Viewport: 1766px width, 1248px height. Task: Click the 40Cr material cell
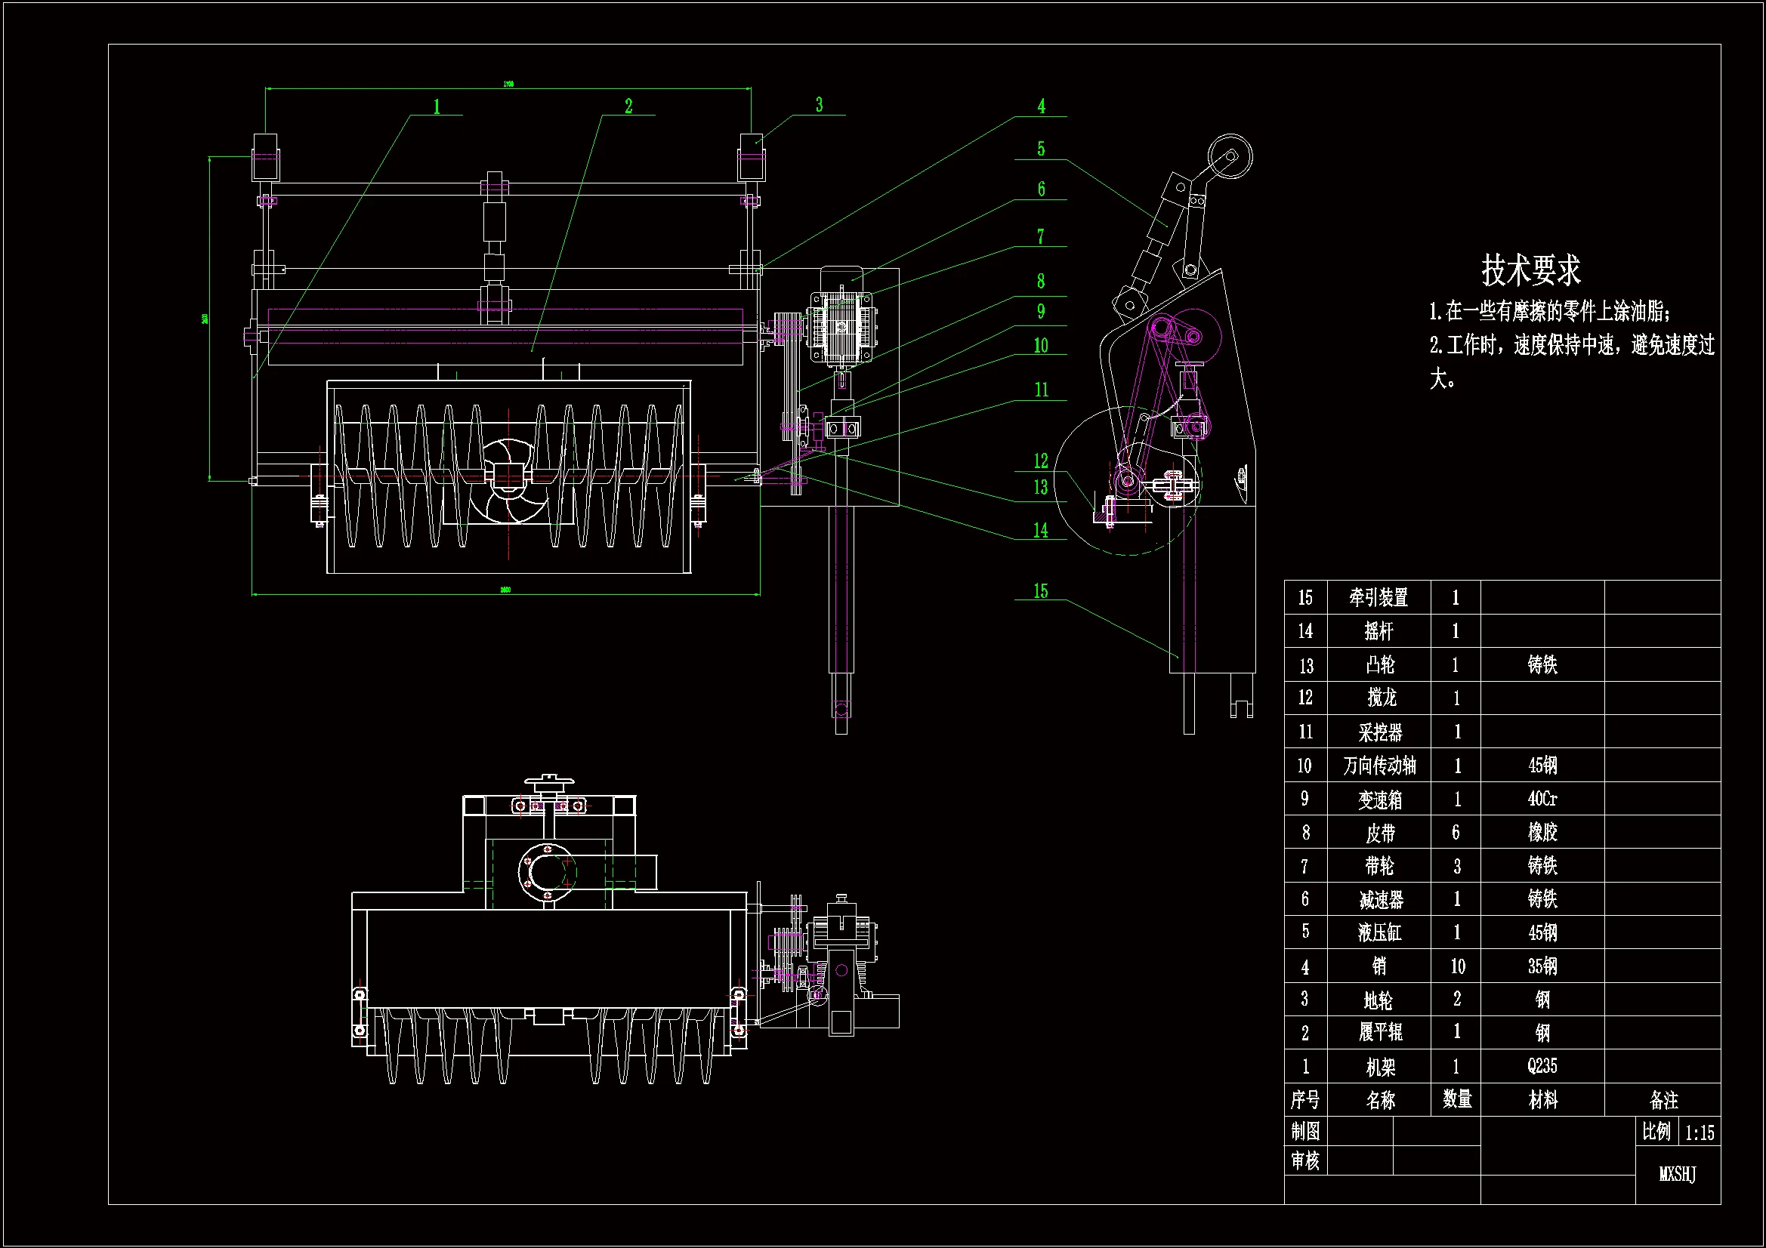click(1542, 799)
